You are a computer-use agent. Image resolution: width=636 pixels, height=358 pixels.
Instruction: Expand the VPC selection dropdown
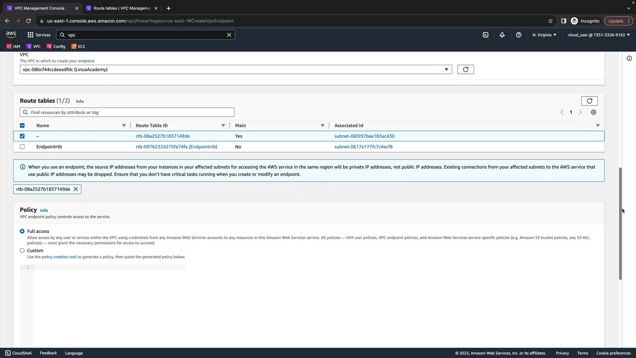coord(446,69)
